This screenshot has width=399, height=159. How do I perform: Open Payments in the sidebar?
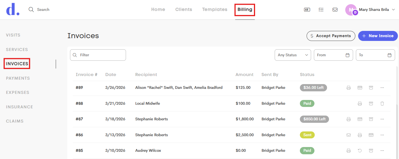pyautogui.click(x=18, y=78)
